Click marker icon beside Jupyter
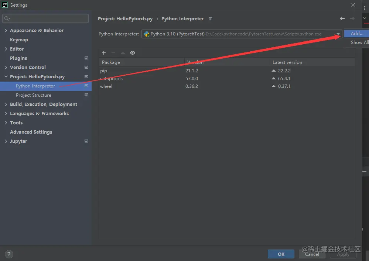This screenshot has width=369, height=261. tap(86, 141)
